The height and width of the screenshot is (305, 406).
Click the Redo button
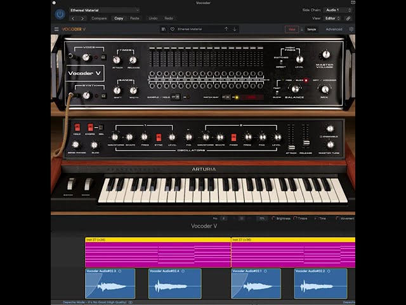[x=169, y=18]
